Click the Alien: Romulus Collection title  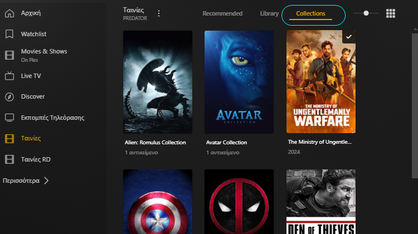pyautogui.click(x=155, y=143)
